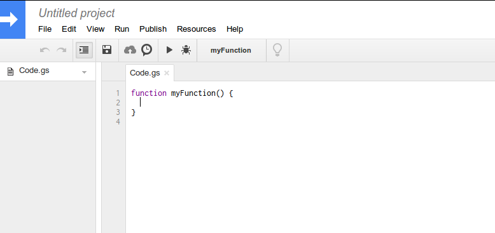Open the myFunction selector dropdown
495x233 pixels.
coord(231,50)
